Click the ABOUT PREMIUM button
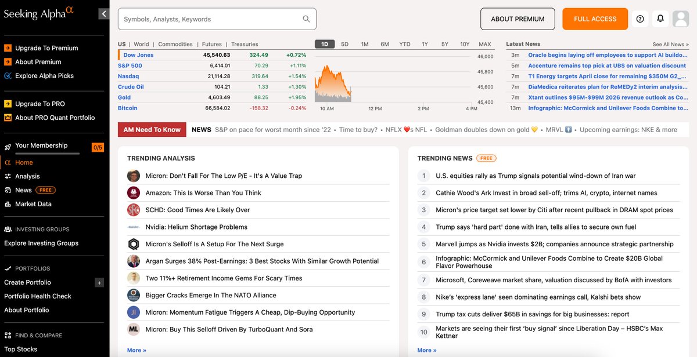Viewport: 697px width, 357px height. 518,19
